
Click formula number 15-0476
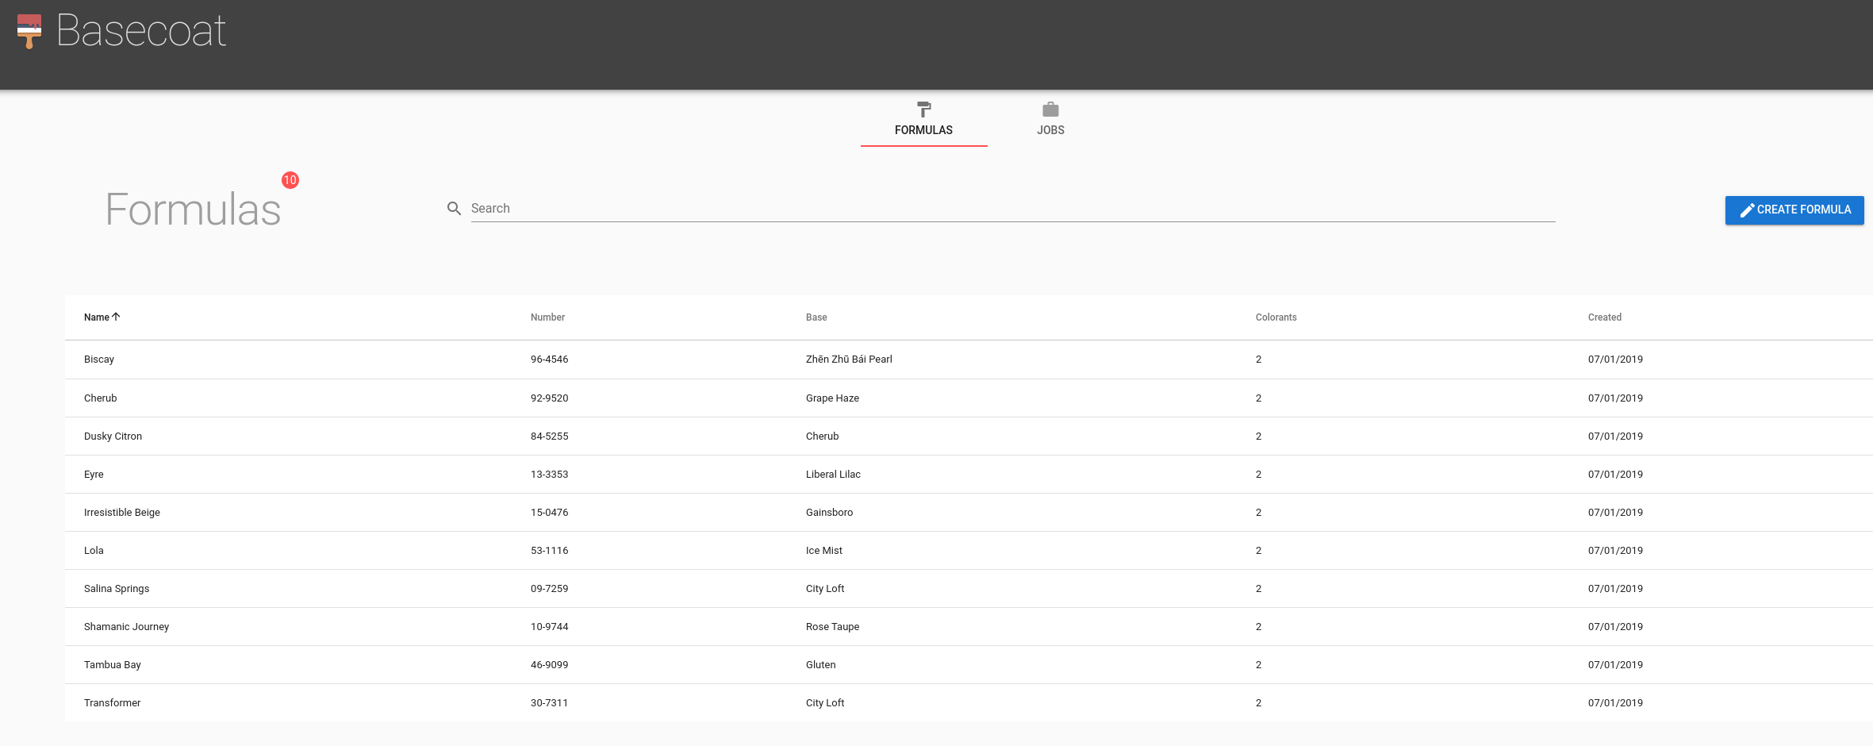[549, 513]
